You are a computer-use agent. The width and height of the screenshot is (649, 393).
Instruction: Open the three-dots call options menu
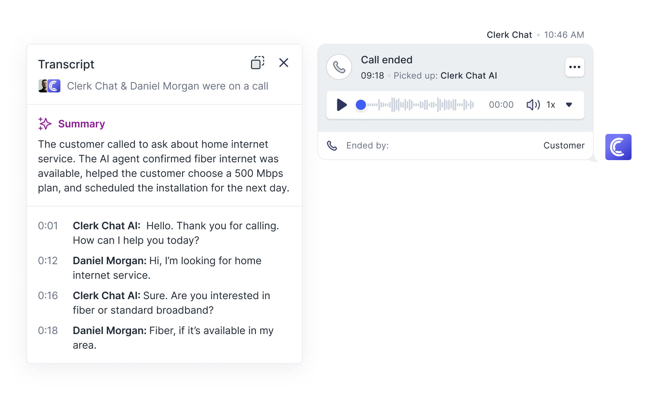pos(574,67)
